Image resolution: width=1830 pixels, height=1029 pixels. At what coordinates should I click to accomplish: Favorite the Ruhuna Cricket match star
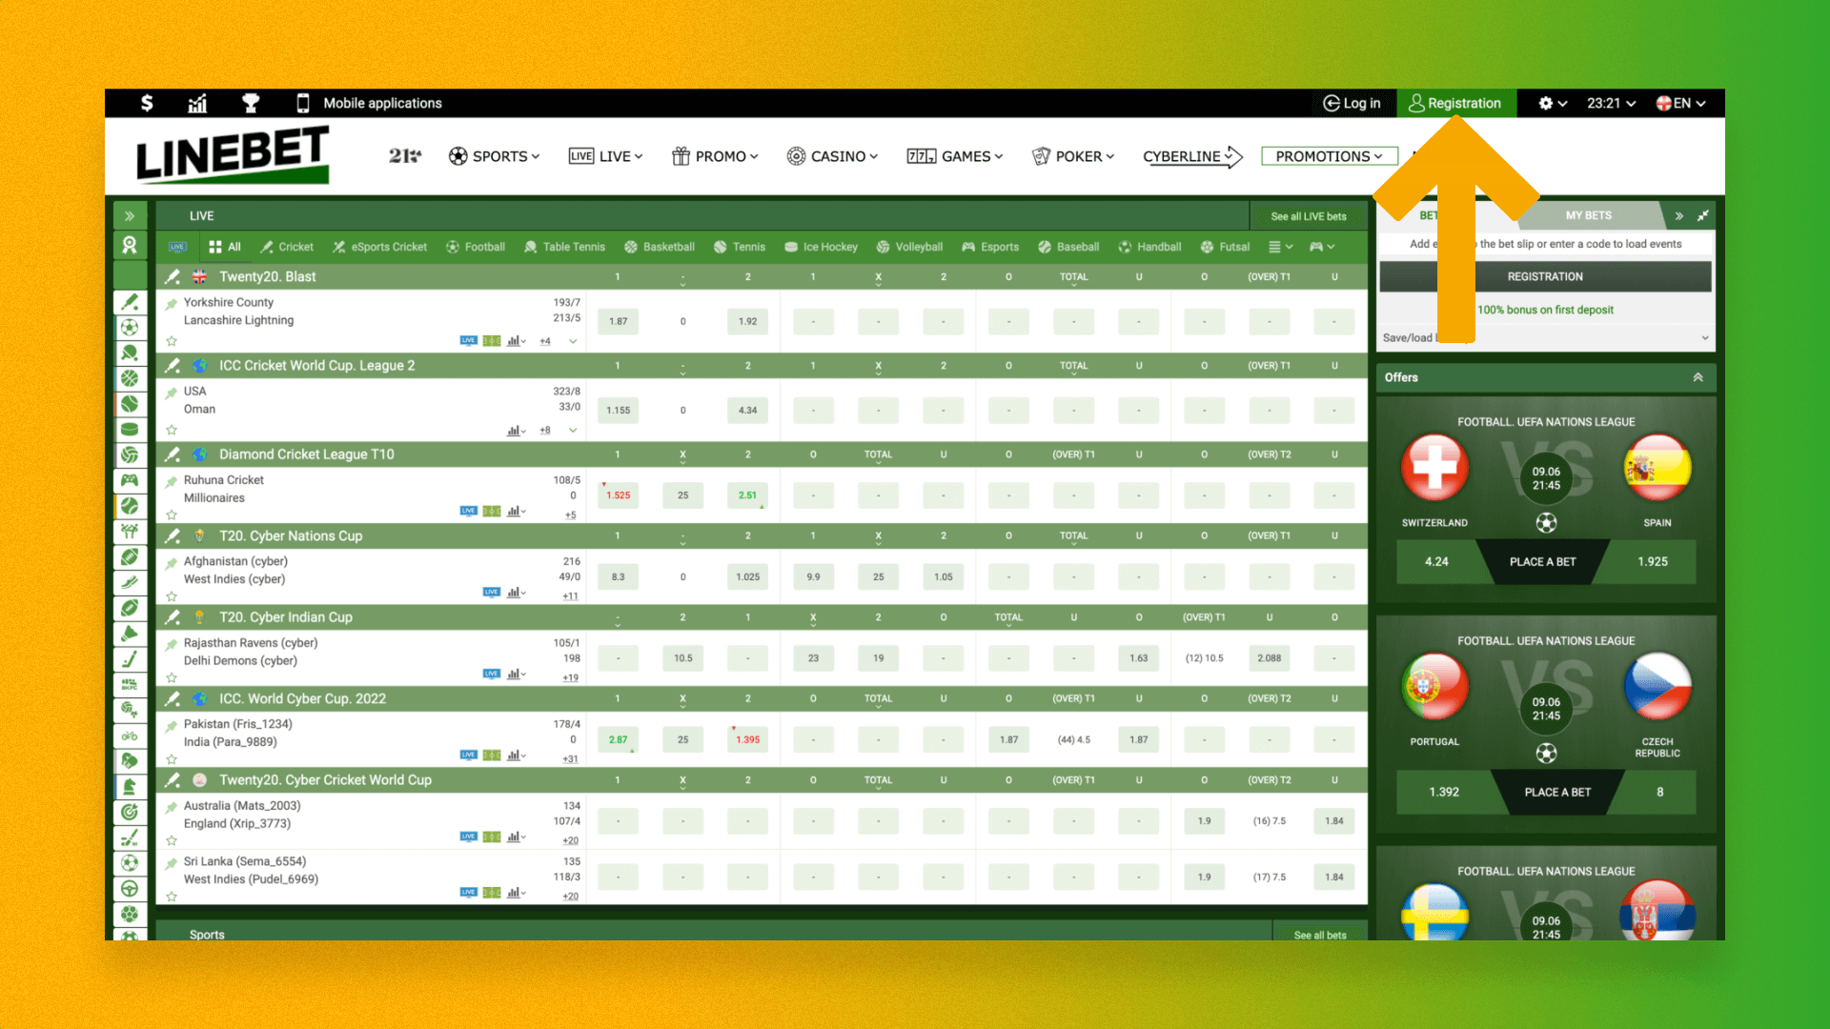click(x=172, y=514)
